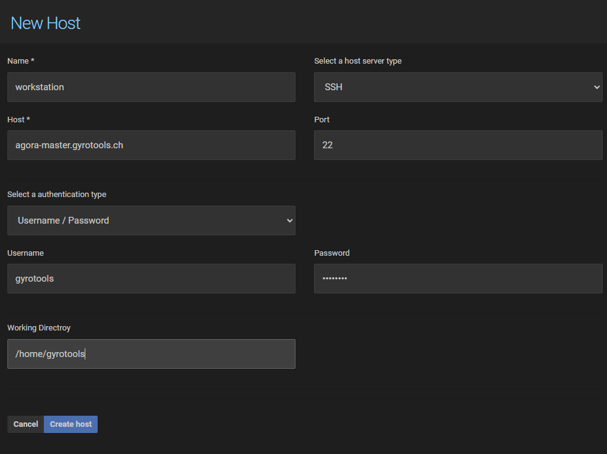Click the Host field with agora-master.gyrotools.ch
This screenshot has height=454, width=607.
(151, 145)
